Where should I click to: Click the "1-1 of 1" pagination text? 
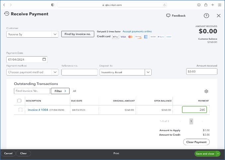[165, 121]
